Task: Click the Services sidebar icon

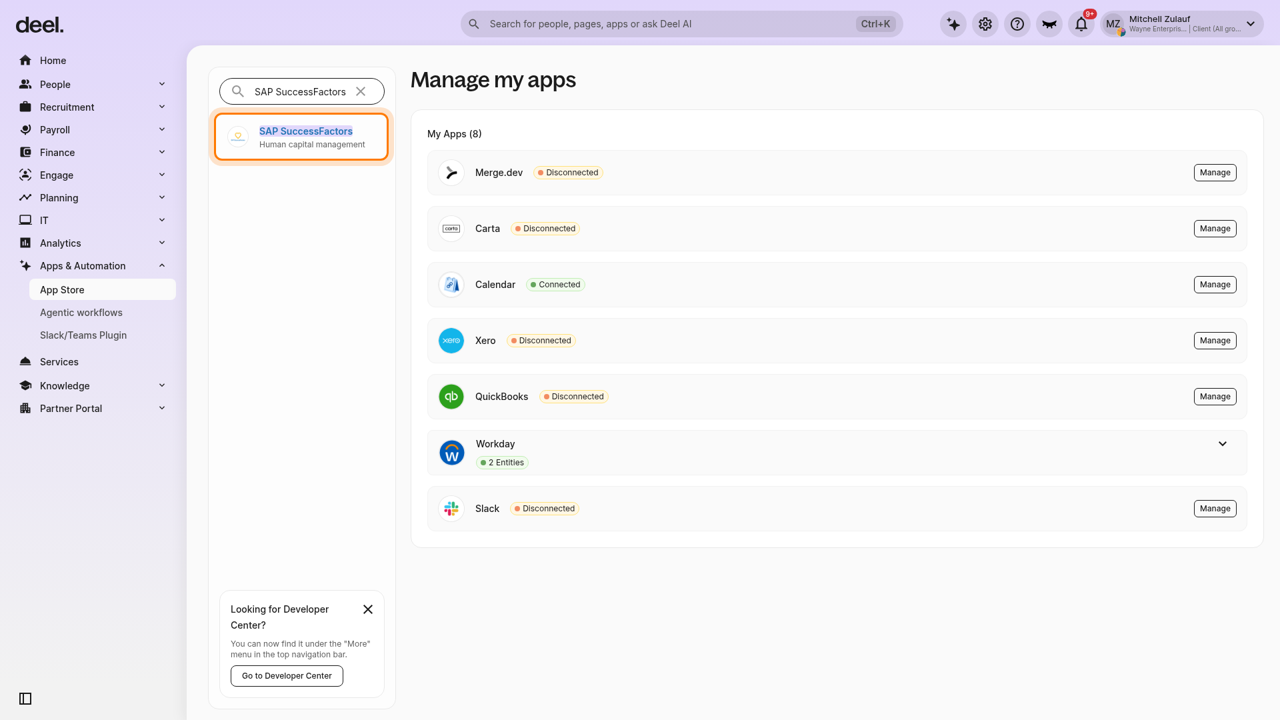Action: 25,362
